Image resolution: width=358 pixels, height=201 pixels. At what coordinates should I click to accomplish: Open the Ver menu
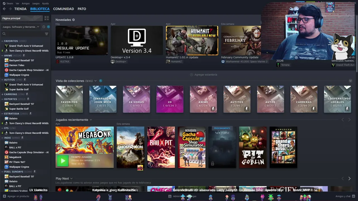point(17,3)
